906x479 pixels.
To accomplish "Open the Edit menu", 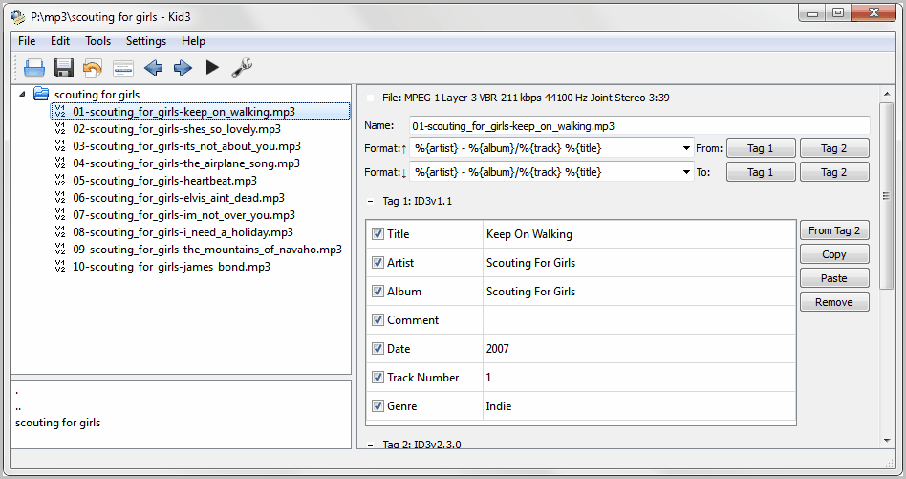I will click(60, 41).
